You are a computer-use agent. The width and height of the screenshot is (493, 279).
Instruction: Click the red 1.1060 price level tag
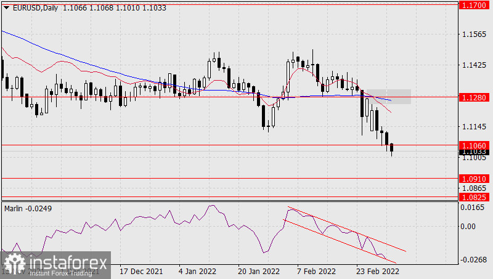tap(474, 145)
